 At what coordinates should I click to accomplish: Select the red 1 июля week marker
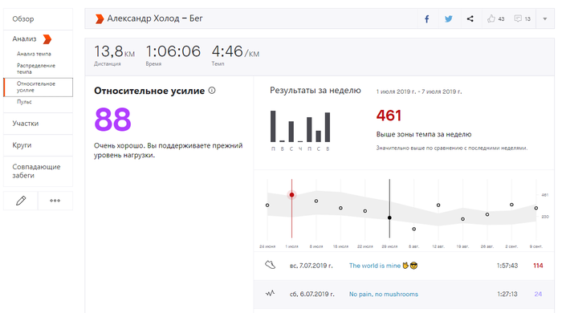pos(291,195)
